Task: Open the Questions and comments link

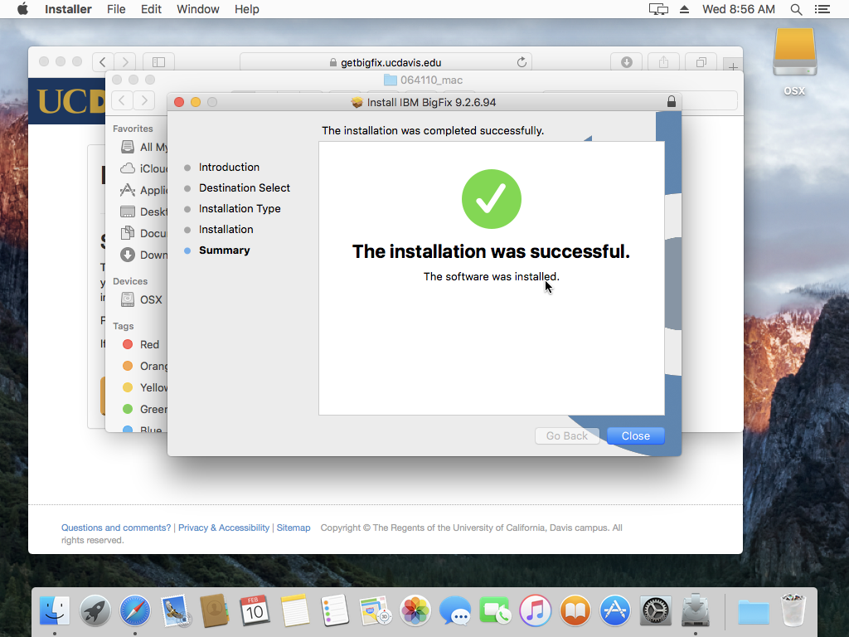Action: click(x=116, y=528)
